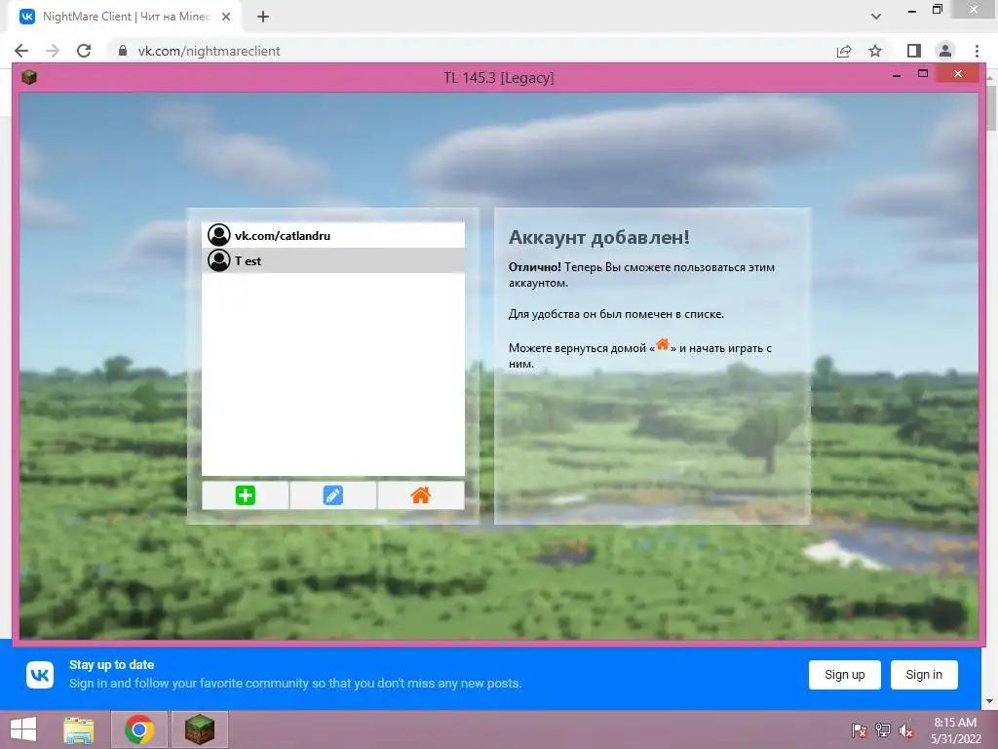Click avatar icon next to vk.com/catlandru
Viewport: 998px width, 749px height.
(219, 235)
